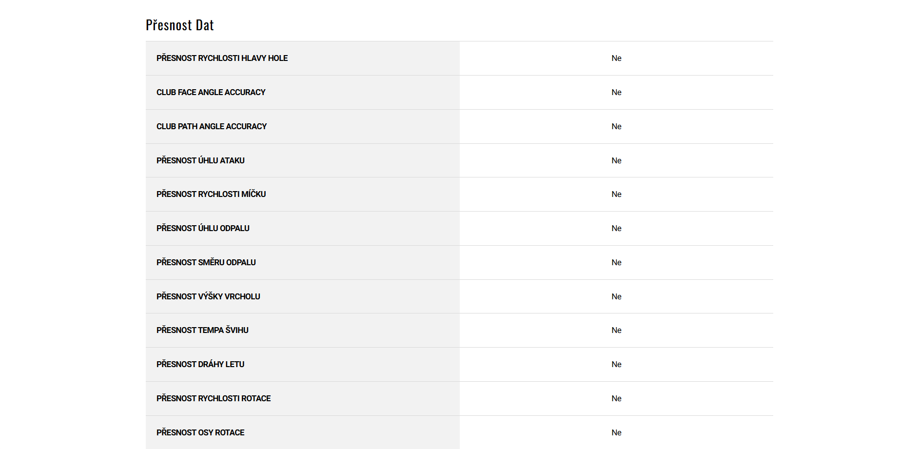Select Ne value in Přesnost směru odpalu row
The width and height of the screenshot is (920, 449).
coord(616,262)
